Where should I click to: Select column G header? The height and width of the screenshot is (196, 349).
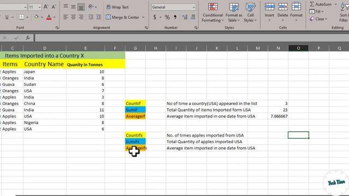[135, 48]
